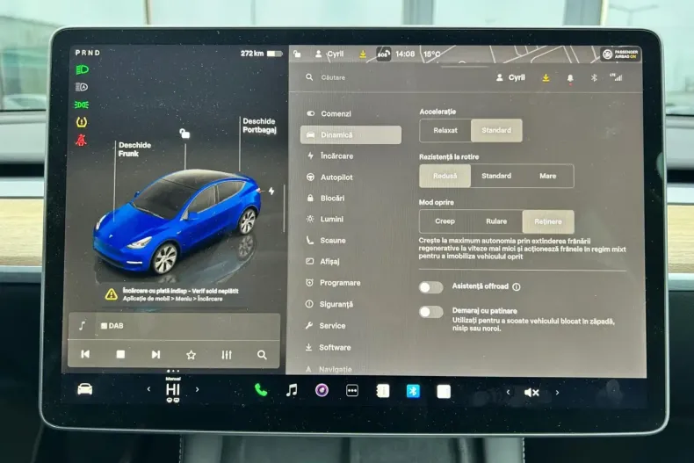
Task: Enable Asistență offroad toggle
Action: [x=431, y=287]
